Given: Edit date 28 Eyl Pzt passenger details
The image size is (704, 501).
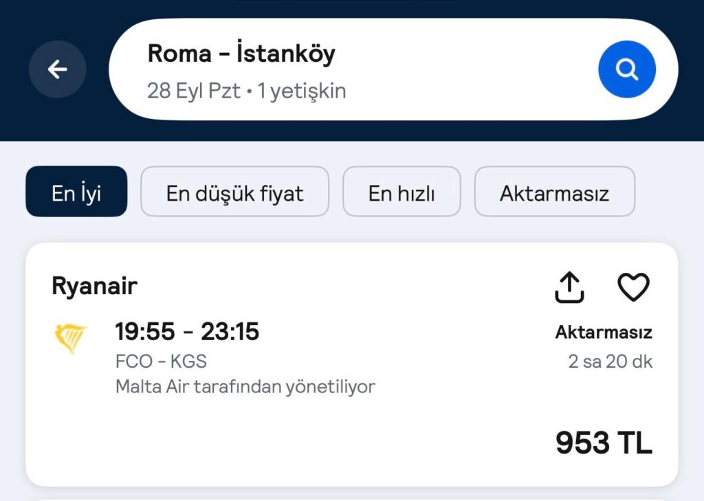Looking at the screenshot, I should (247, 91).
